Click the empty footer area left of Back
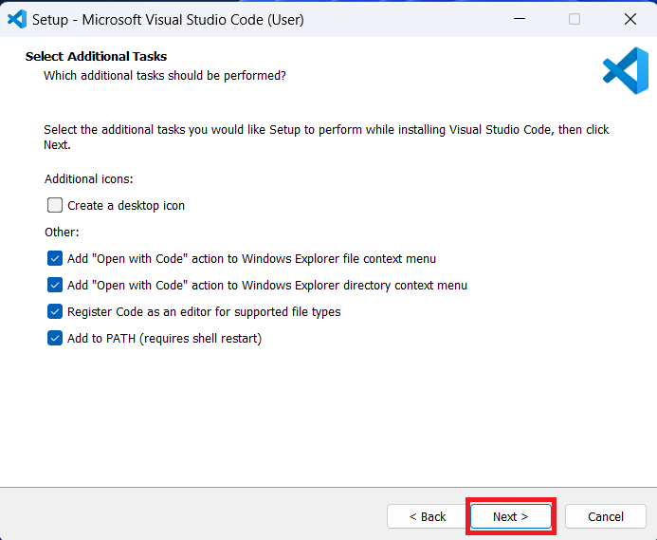The height and width of the screenshot is (540, 657). 190,516
